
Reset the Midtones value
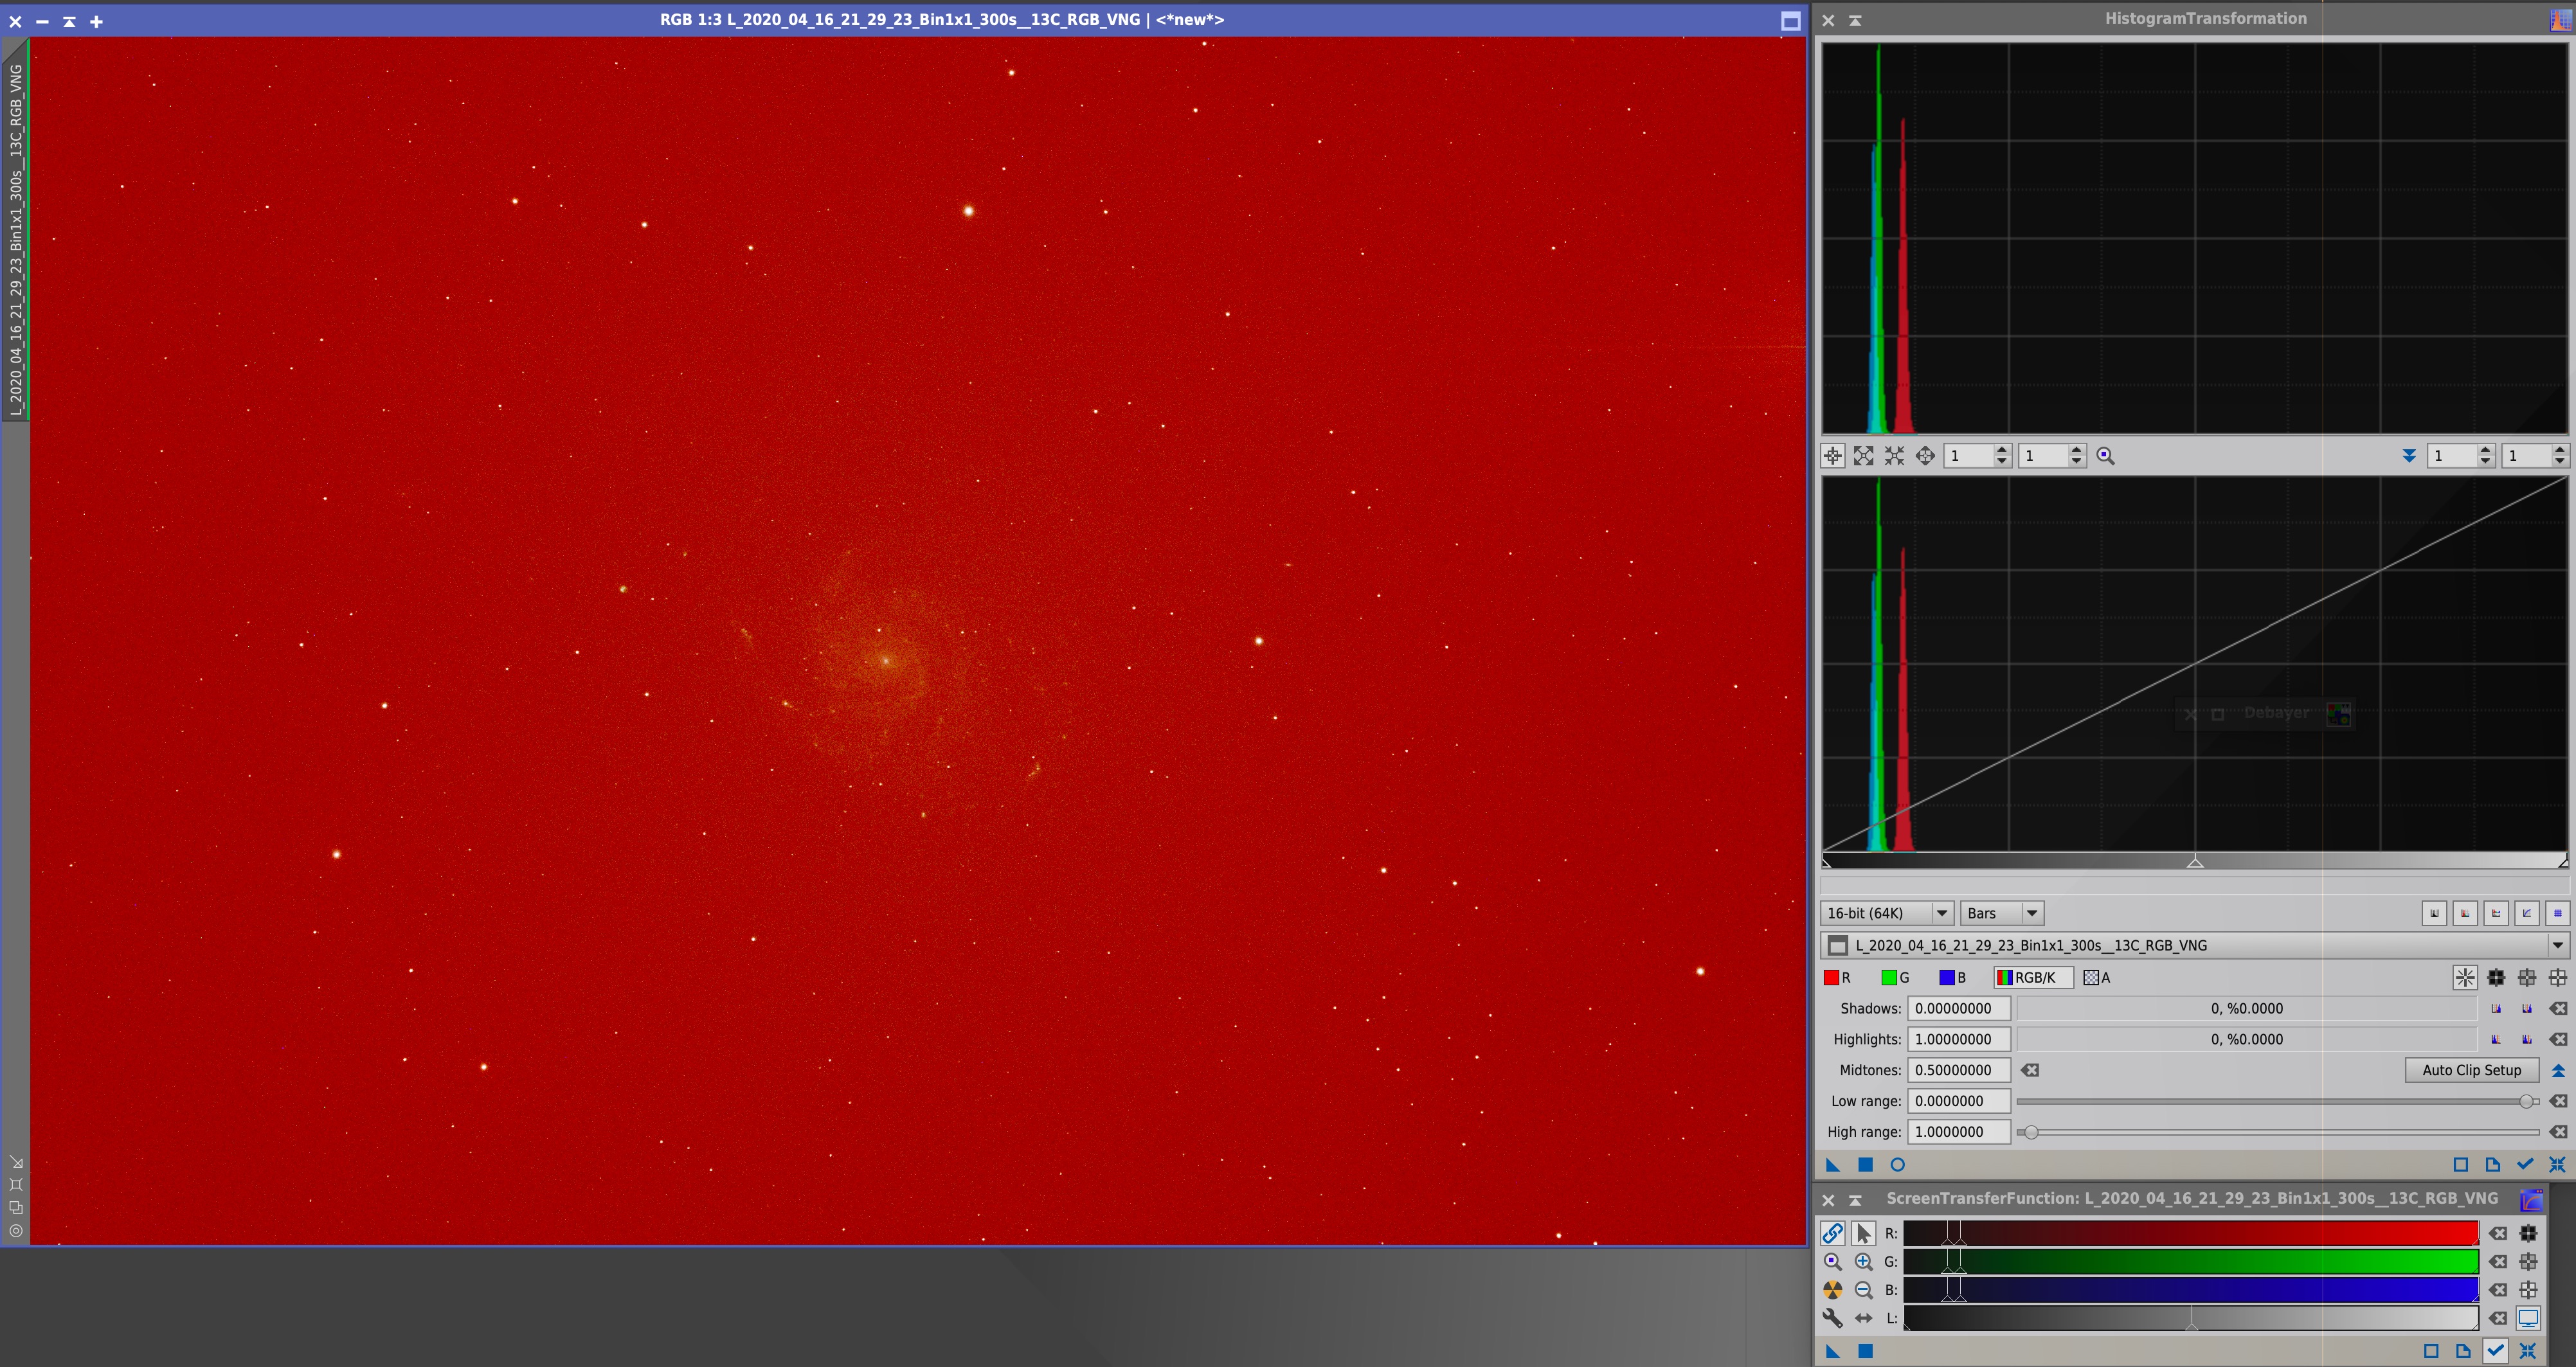pyautogui.click(x=2030, y=1070)
